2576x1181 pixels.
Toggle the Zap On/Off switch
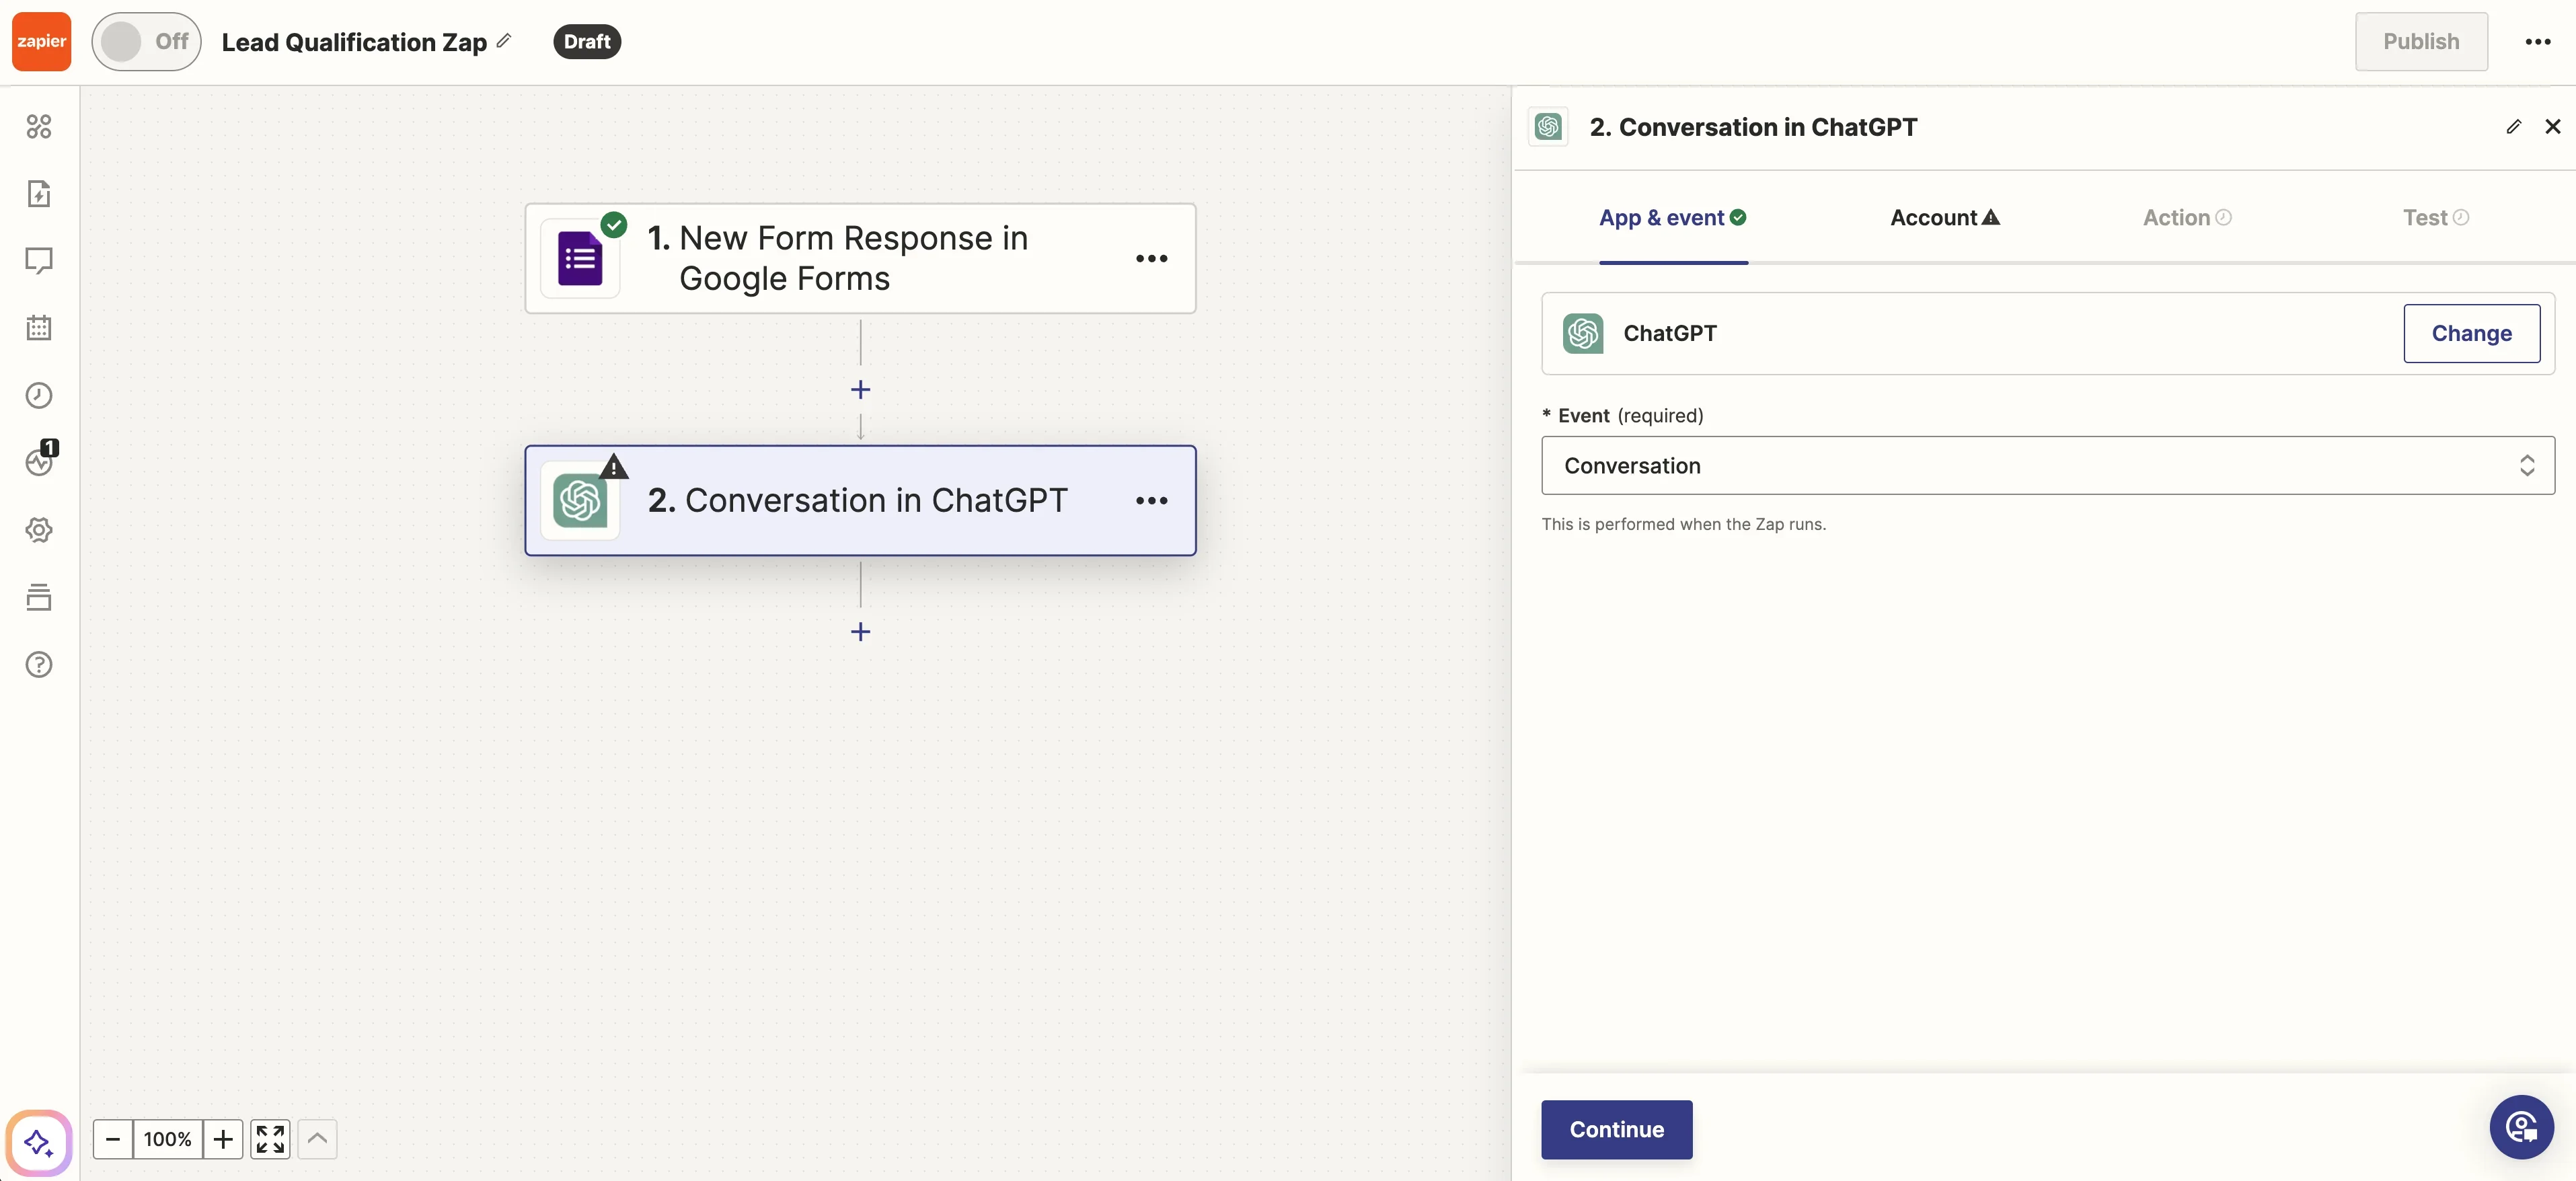(x=146, y=41)
